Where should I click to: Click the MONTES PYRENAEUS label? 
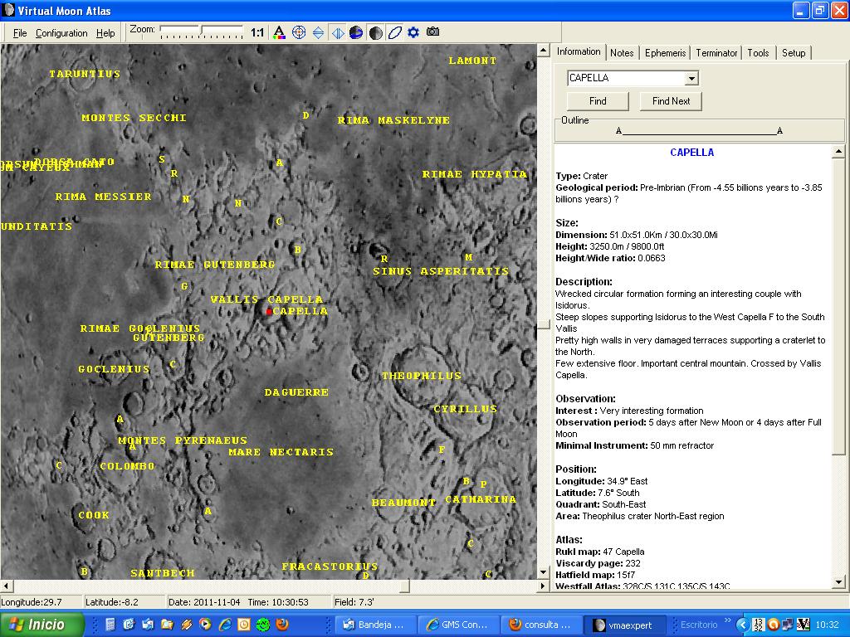(183, 440)
